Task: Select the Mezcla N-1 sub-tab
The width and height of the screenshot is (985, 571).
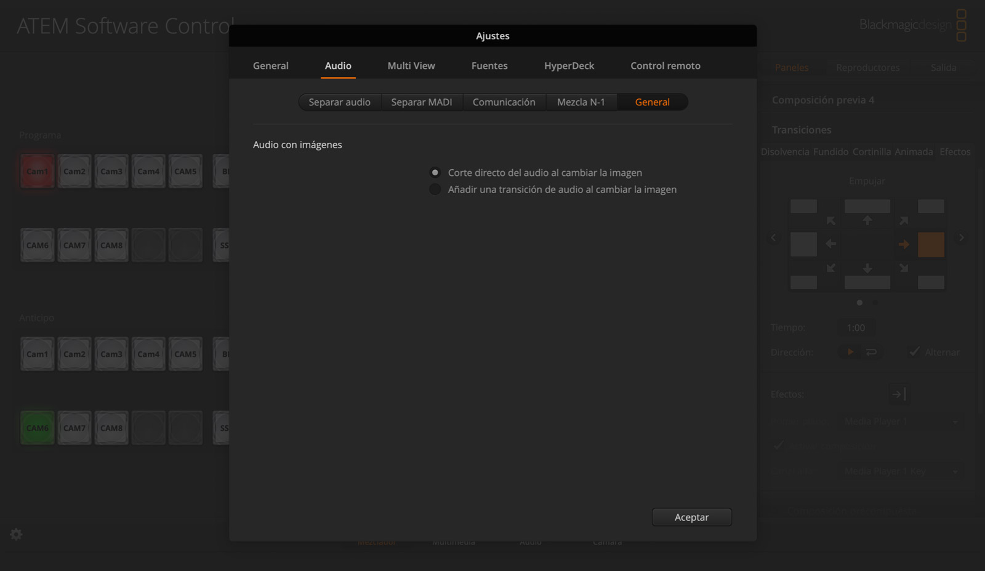Action: (581, 102)
